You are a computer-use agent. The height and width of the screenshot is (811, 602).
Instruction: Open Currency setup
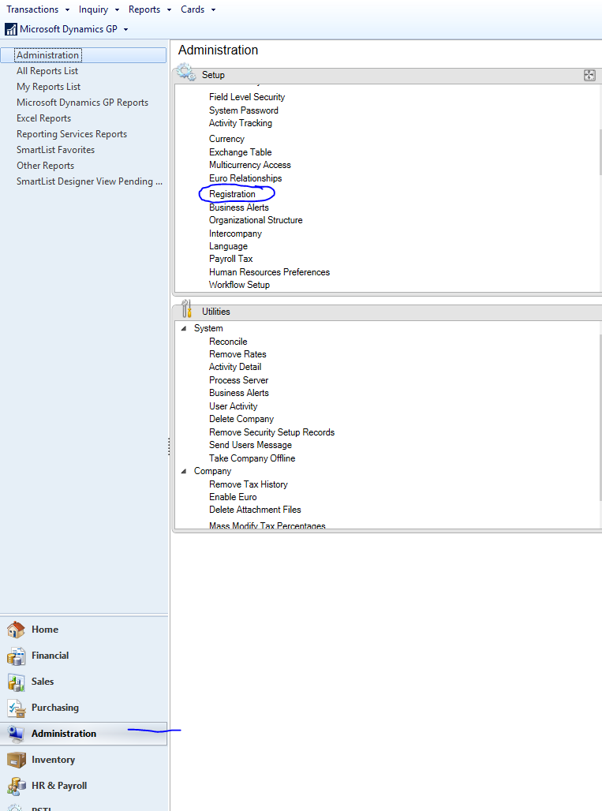226,139
